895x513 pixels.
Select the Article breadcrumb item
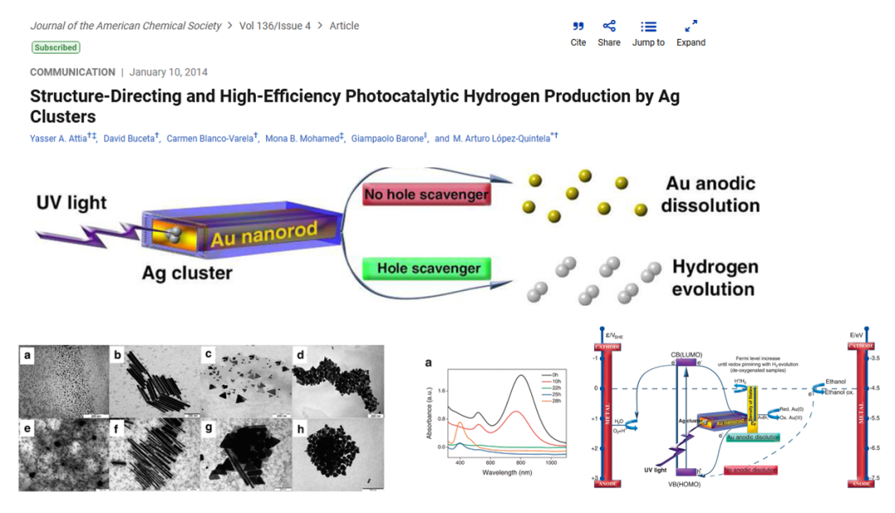point(344,26)
